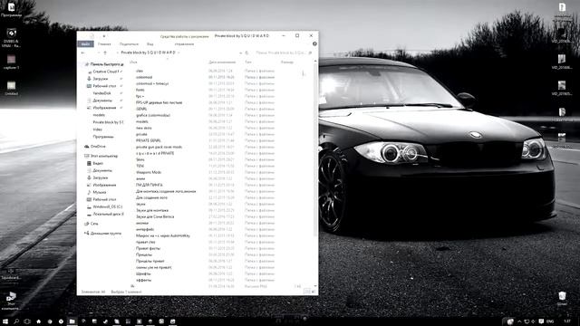Screen dimensions: 580x326
Task: Show hidden system tray icons
Action: [519, 321]
